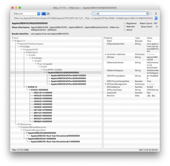Collapse the pci-bridge@2 node
Viewport: 170px width, 166px height.
click(x=38, y=64)
